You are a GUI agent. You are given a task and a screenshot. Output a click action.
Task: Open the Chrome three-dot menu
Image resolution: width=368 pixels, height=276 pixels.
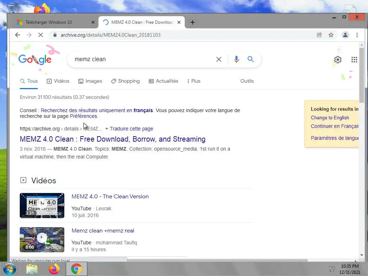[x=357, y=35]
